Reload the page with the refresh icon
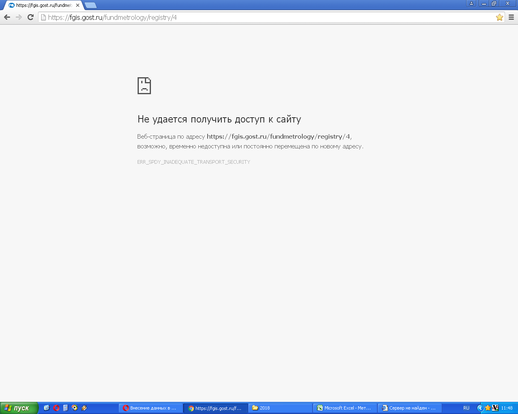 30,17
